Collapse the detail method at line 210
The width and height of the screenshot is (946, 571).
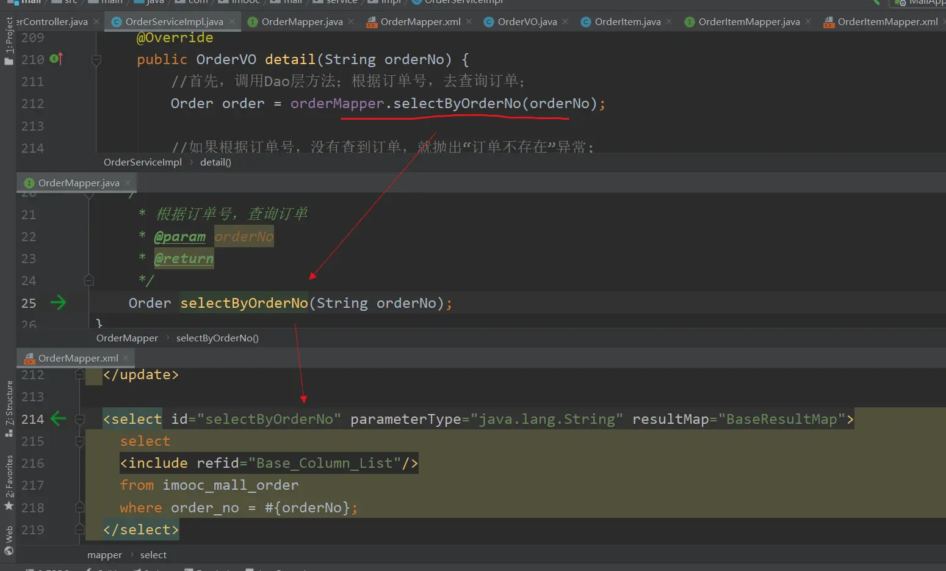[x=96, y=60]
